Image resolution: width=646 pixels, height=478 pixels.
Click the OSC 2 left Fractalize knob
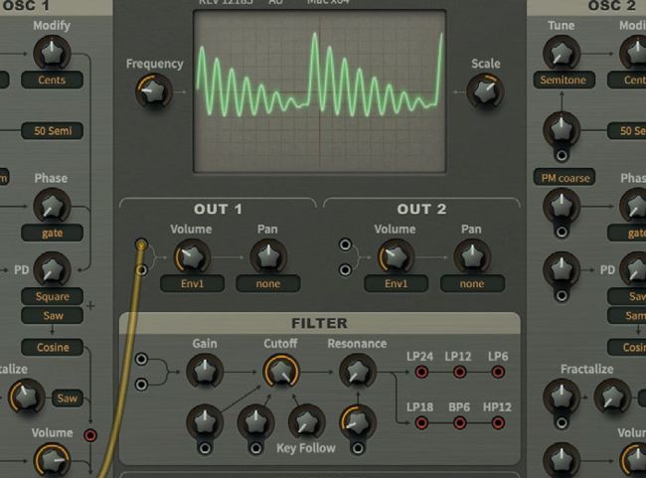(x=562, y=398)
